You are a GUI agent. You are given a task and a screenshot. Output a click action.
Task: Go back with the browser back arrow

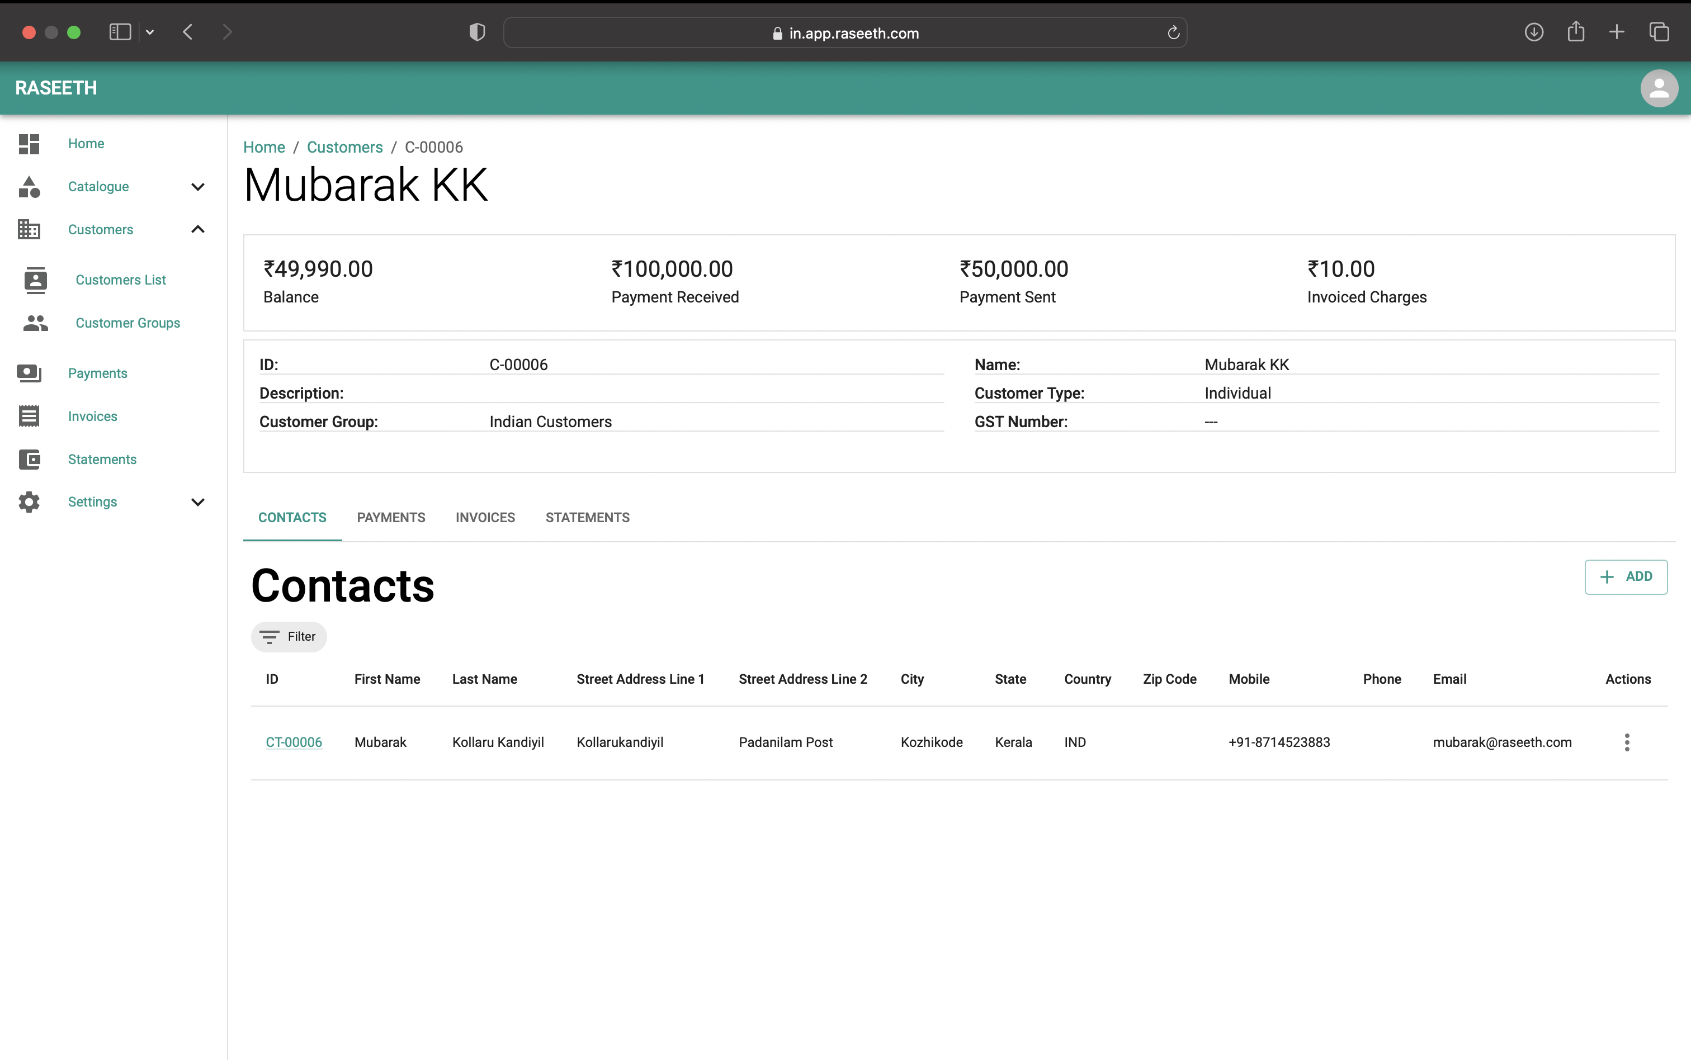click(187, 32)
